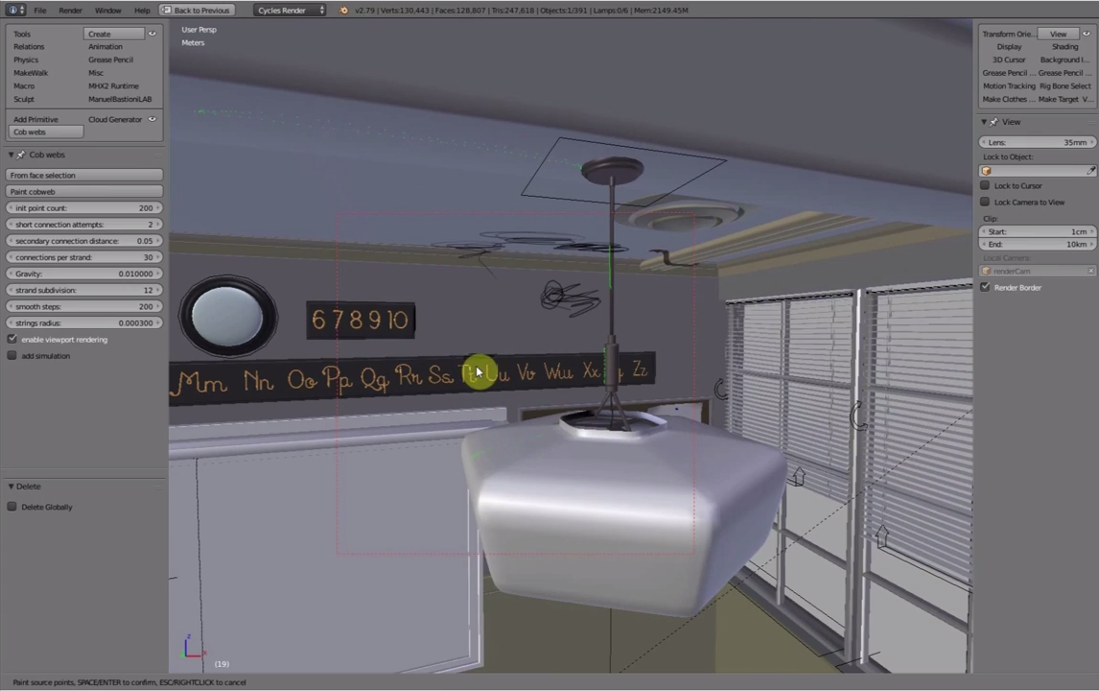
Task: Increase Clip End with right arrow
Action: (x=1092, y=245)
